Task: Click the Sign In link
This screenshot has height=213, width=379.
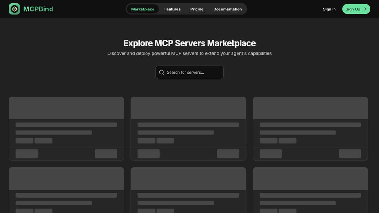Action: 329,9
